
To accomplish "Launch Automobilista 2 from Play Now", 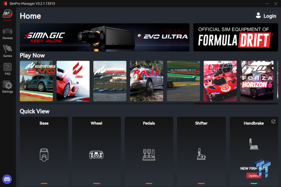I will [184, 81].
